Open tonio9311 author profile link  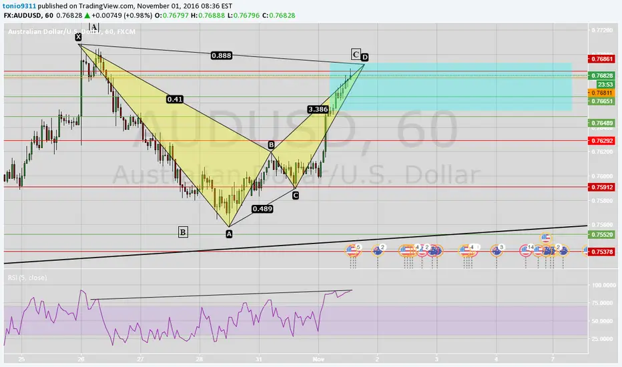point(19,6)
